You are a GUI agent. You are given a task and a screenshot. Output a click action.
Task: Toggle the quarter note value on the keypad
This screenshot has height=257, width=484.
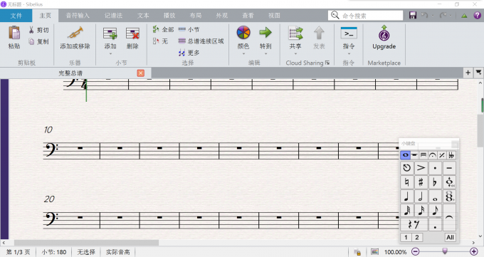[x=407, y=196]
